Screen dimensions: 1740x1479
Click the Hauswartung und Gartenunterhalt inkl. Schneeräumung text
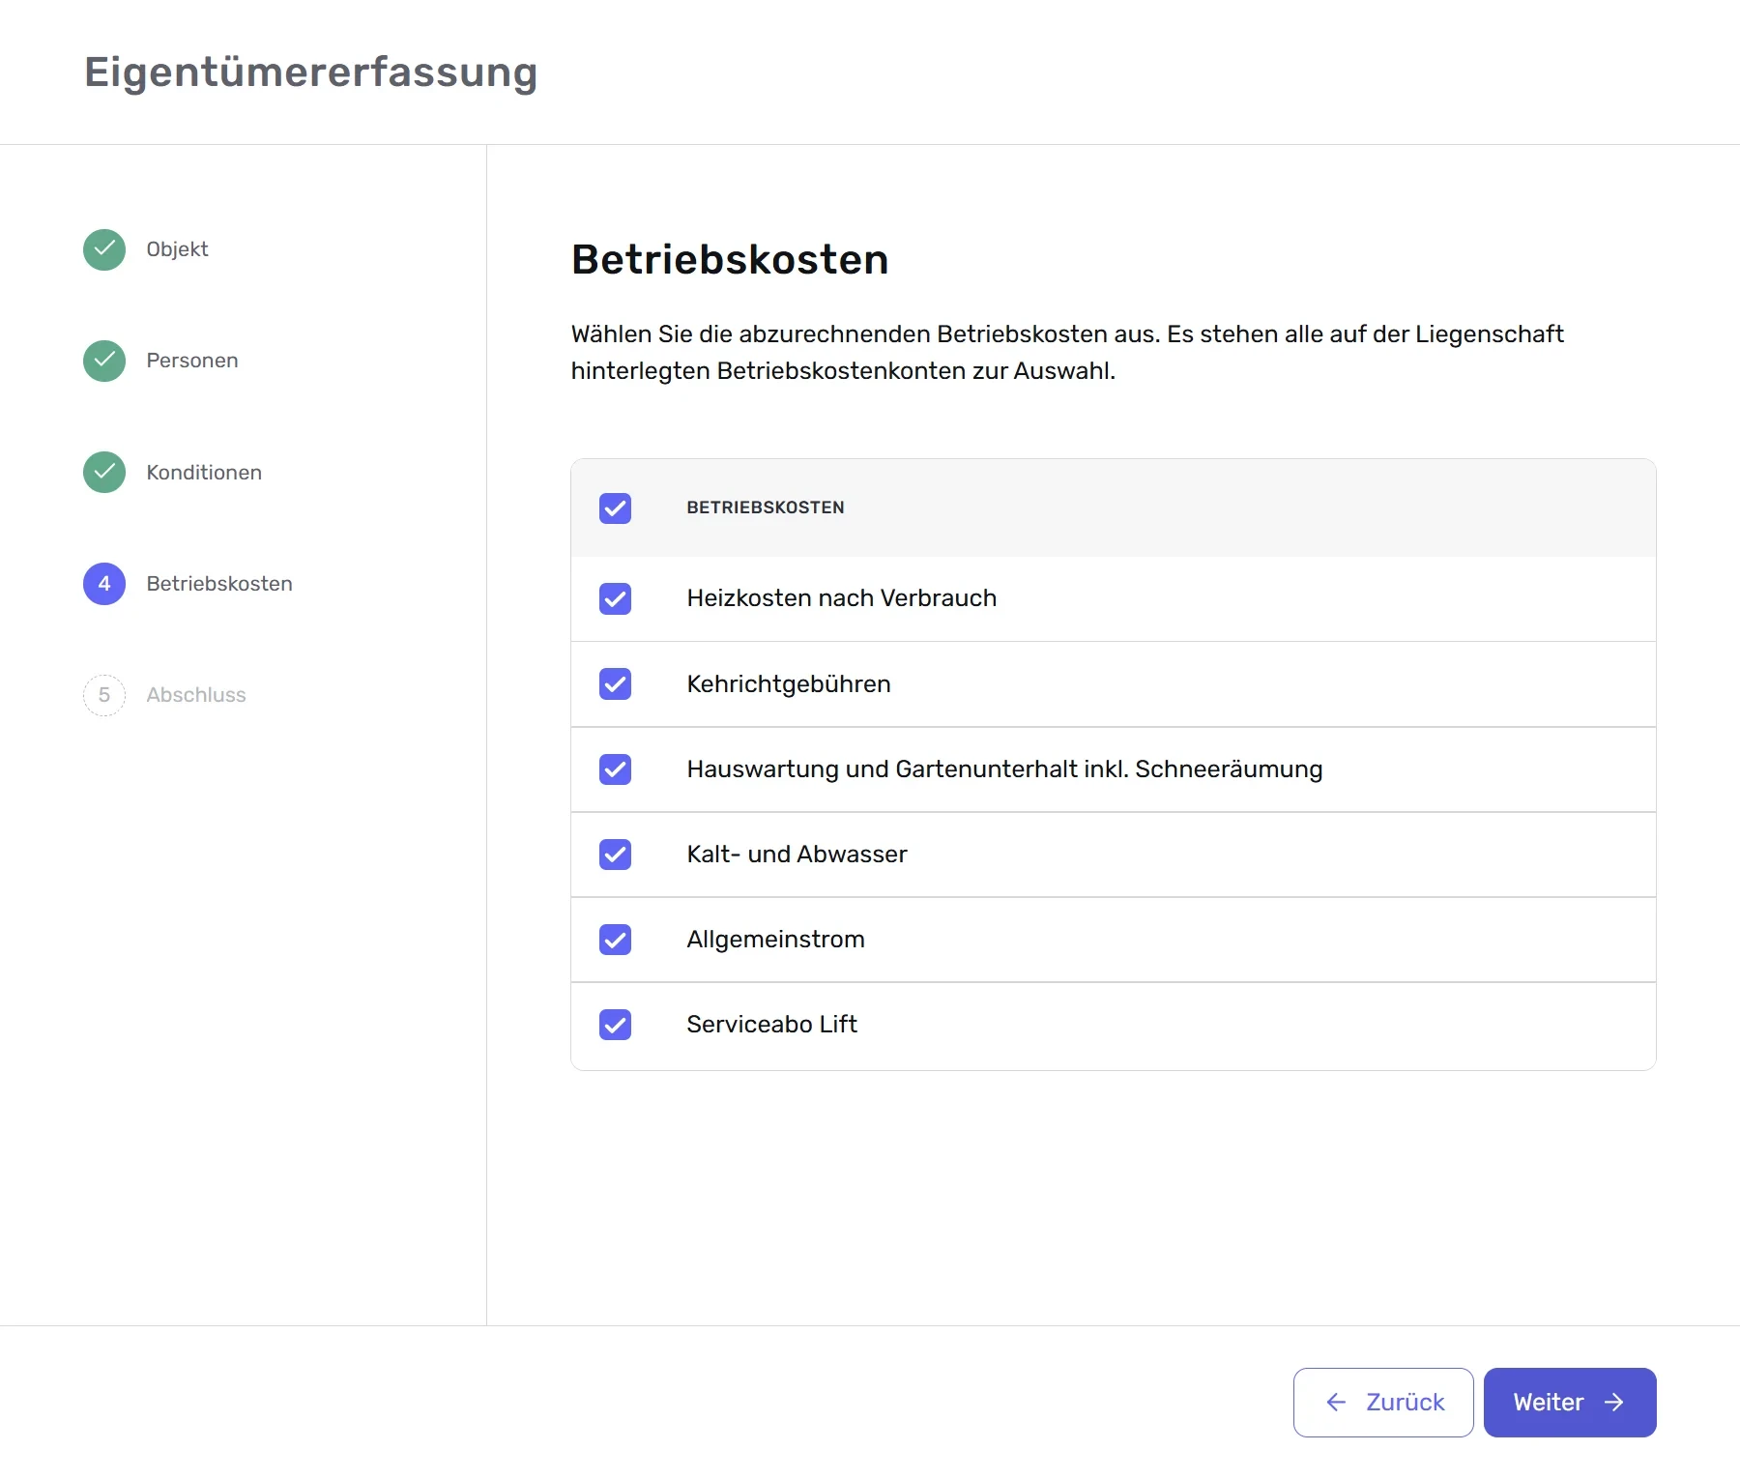click(x=1004, y=768)
